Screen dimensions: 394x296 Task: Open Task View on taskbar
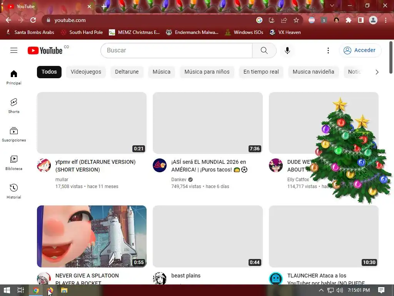click(x=21, y=291)
